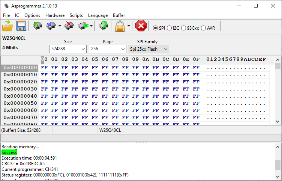Click the W25Q40CL chip name label

tap(14, 38)
